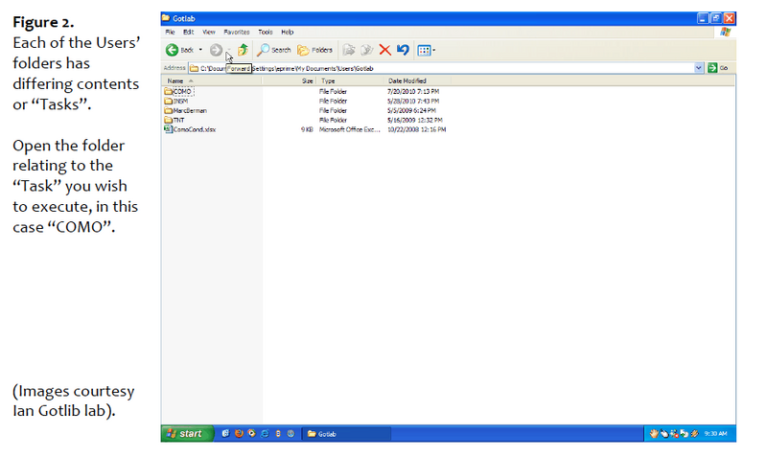Go up one folder level
This screenshot has width=767, height=457.
[243, 50]
